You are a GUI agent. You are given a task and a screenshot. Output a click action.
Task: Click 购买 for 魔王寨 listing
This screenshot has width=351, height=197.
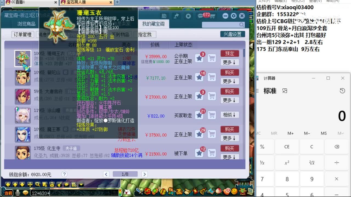[x=230, y=129]
